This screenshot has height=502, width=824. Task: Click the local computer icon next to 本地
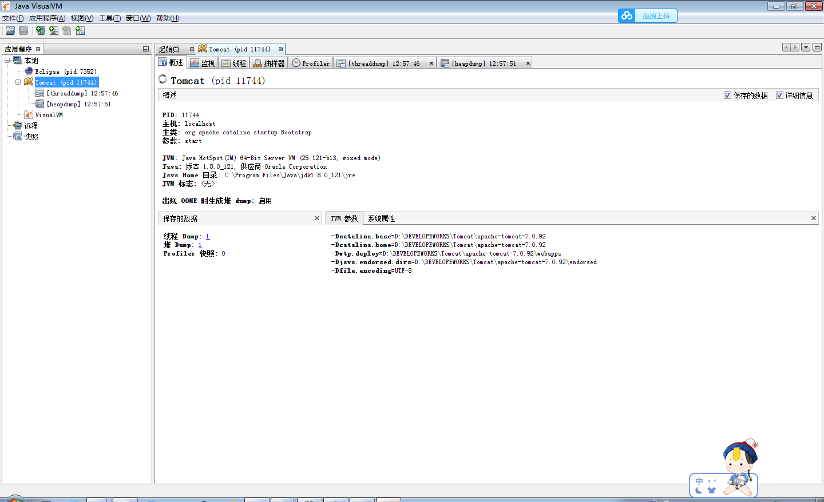(18, 60)
